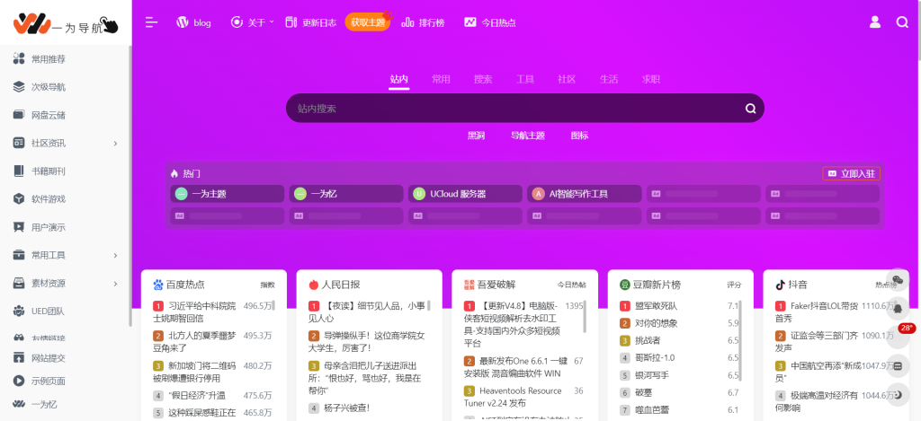Click the 一为忆 logo icon in sidebar
The image size is (921, 421).
pos(19,405)
